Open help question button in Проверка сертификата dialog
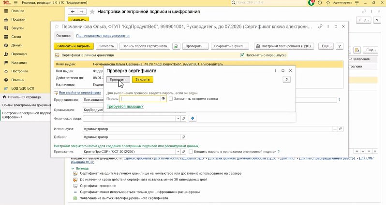 286,80
